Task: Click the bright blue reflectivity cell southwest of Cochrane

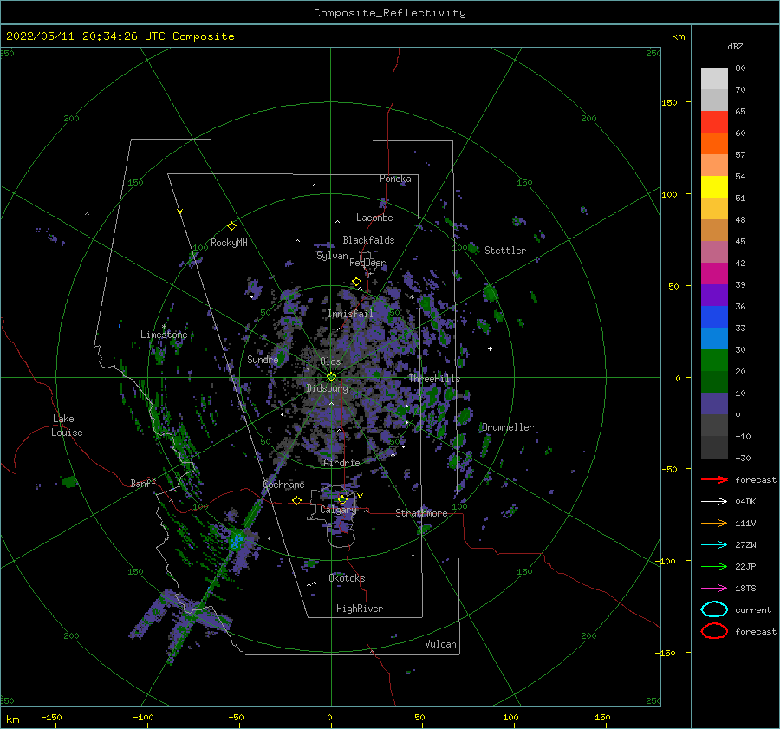Action: (x=237, y=539)
